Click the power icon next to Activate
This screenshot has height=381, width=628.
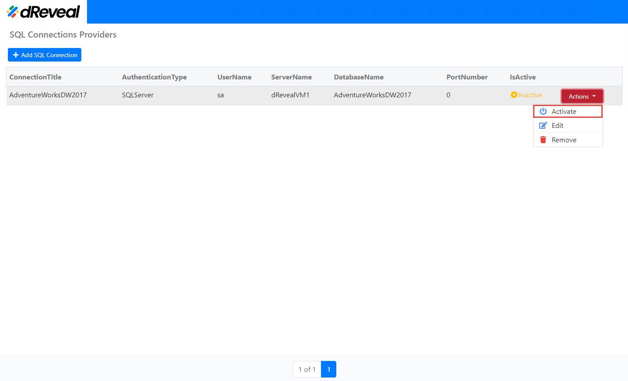point(543,111)
